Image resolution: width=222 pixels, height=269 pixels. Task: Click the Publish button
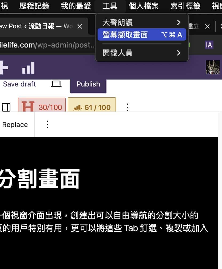coord(88,84)
